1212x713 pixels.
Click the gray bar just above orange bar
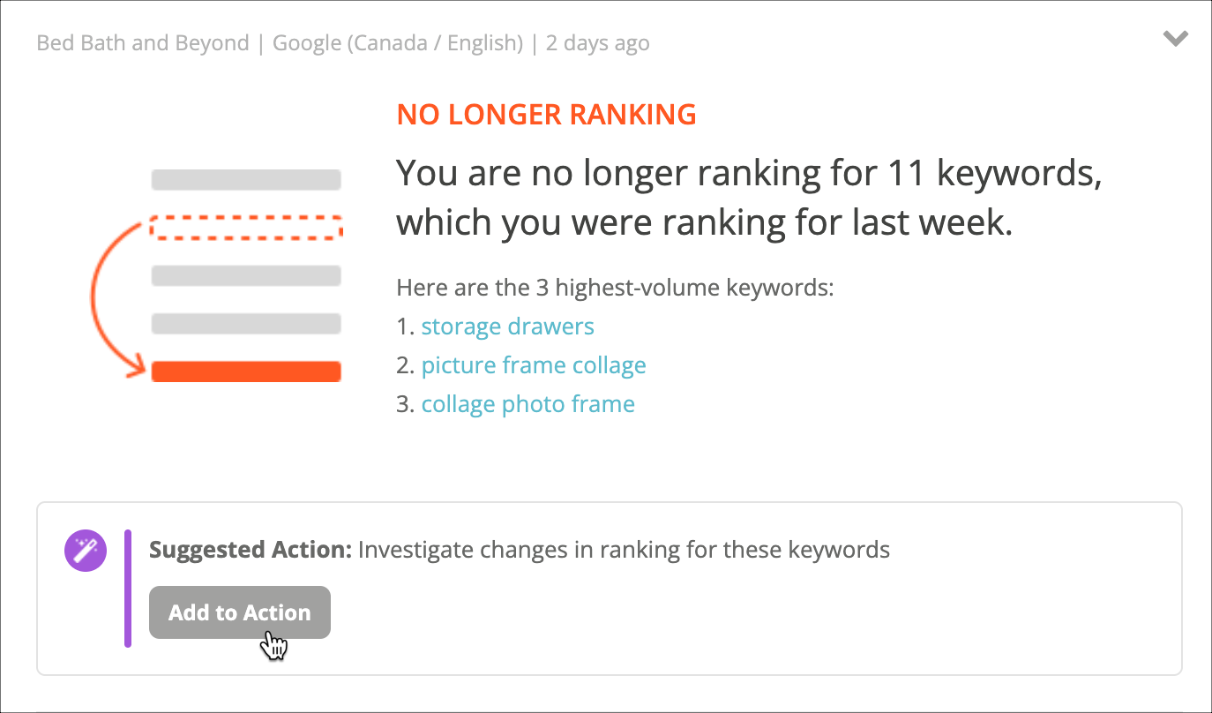tap(246, 324)
